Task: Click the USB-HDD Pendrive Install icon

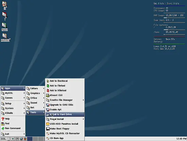Action: click(48, 124)
